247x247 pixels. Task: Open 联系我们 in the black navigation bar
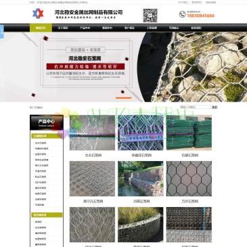(196, 28)
